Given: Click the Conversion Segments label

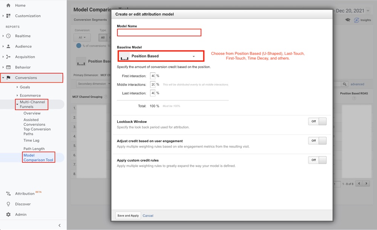Looking at the screenshot, I should pyautogui.click(x=90, y=20).
